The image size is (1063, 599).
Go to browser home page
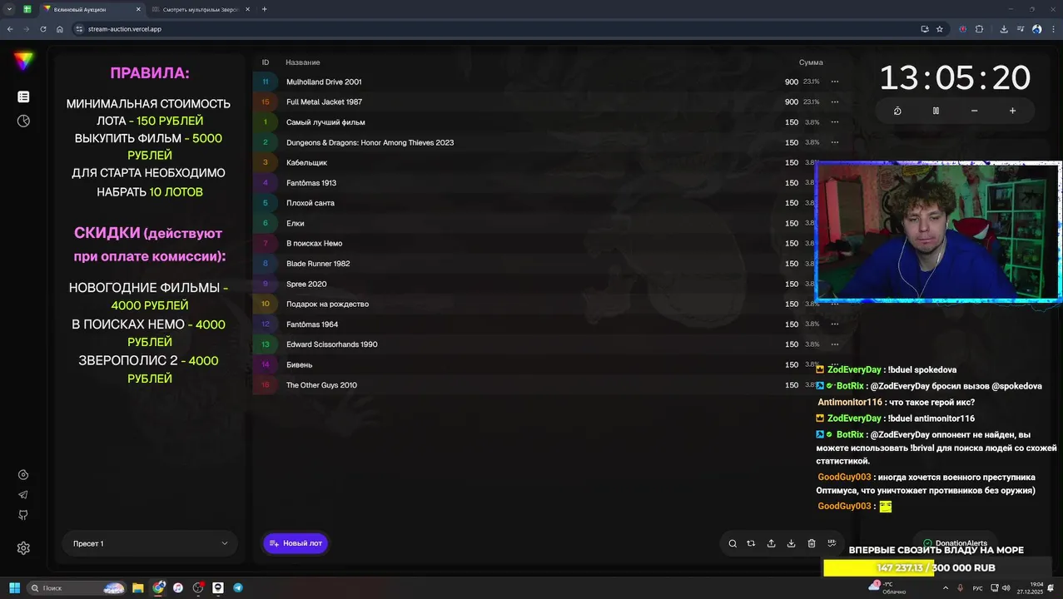click(60, 29)
